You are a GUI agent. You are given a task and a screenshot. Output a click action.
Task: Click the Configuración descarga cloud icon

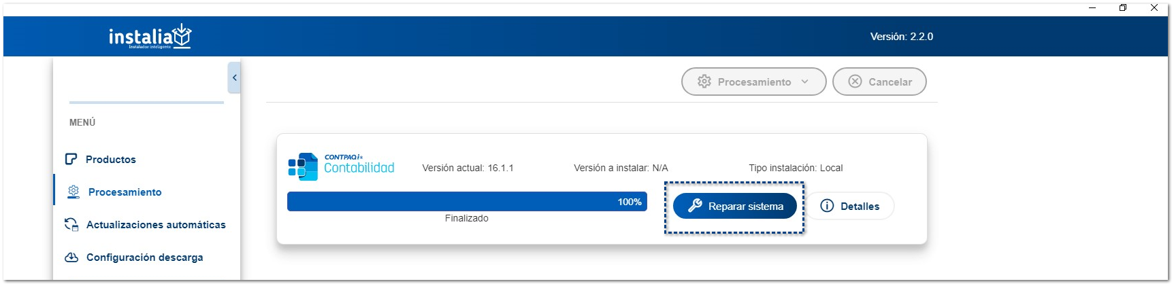71,257
